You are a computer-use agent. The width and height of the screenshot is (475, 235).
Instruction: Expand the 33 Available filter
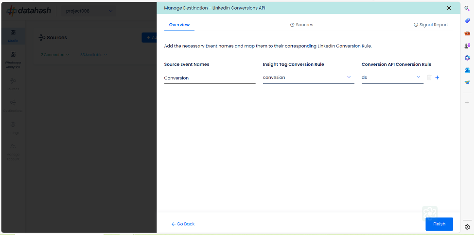coord(93,55)
